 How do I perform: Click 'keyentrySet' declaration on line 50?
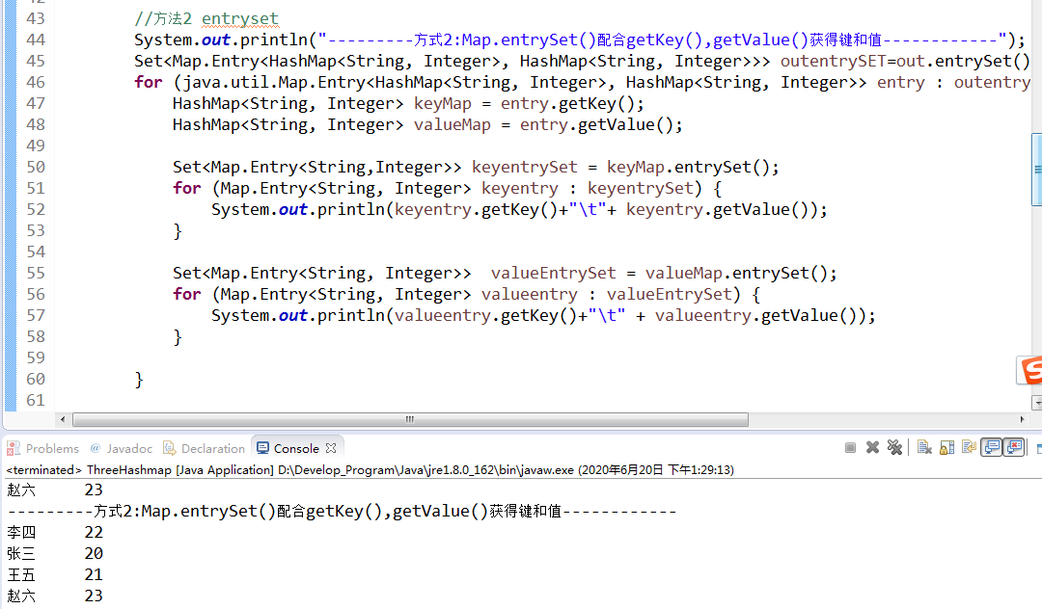pyautogui.click(x=525, y=167)
